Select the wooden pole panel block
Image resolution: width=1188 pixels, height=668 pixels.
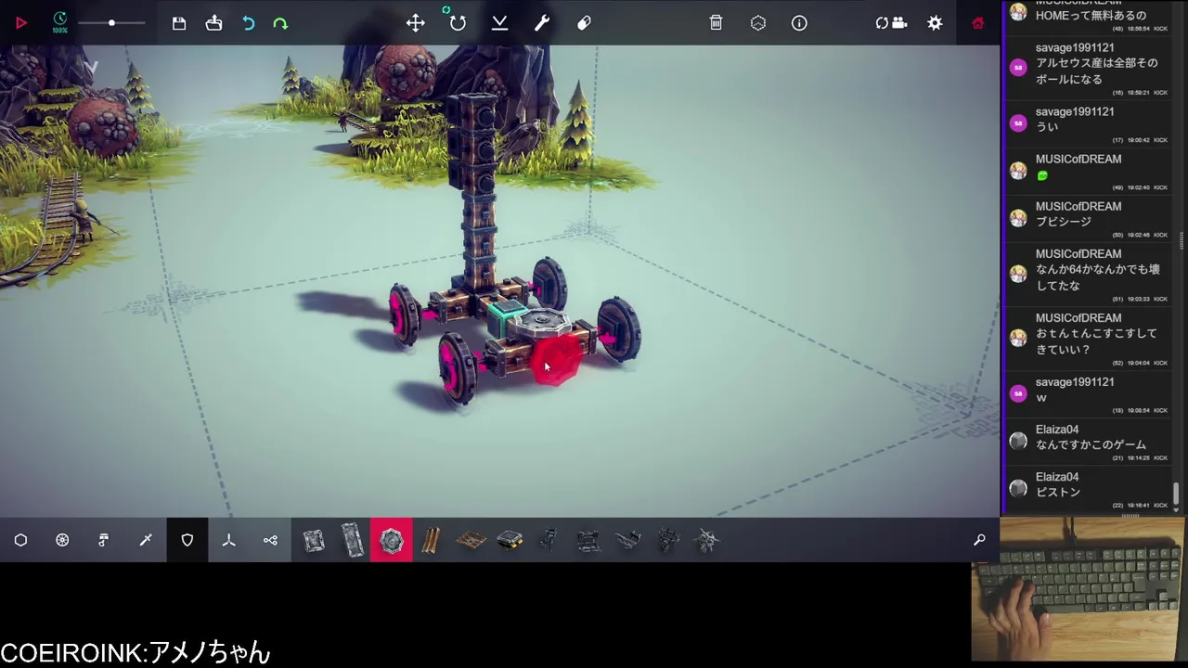431,540
